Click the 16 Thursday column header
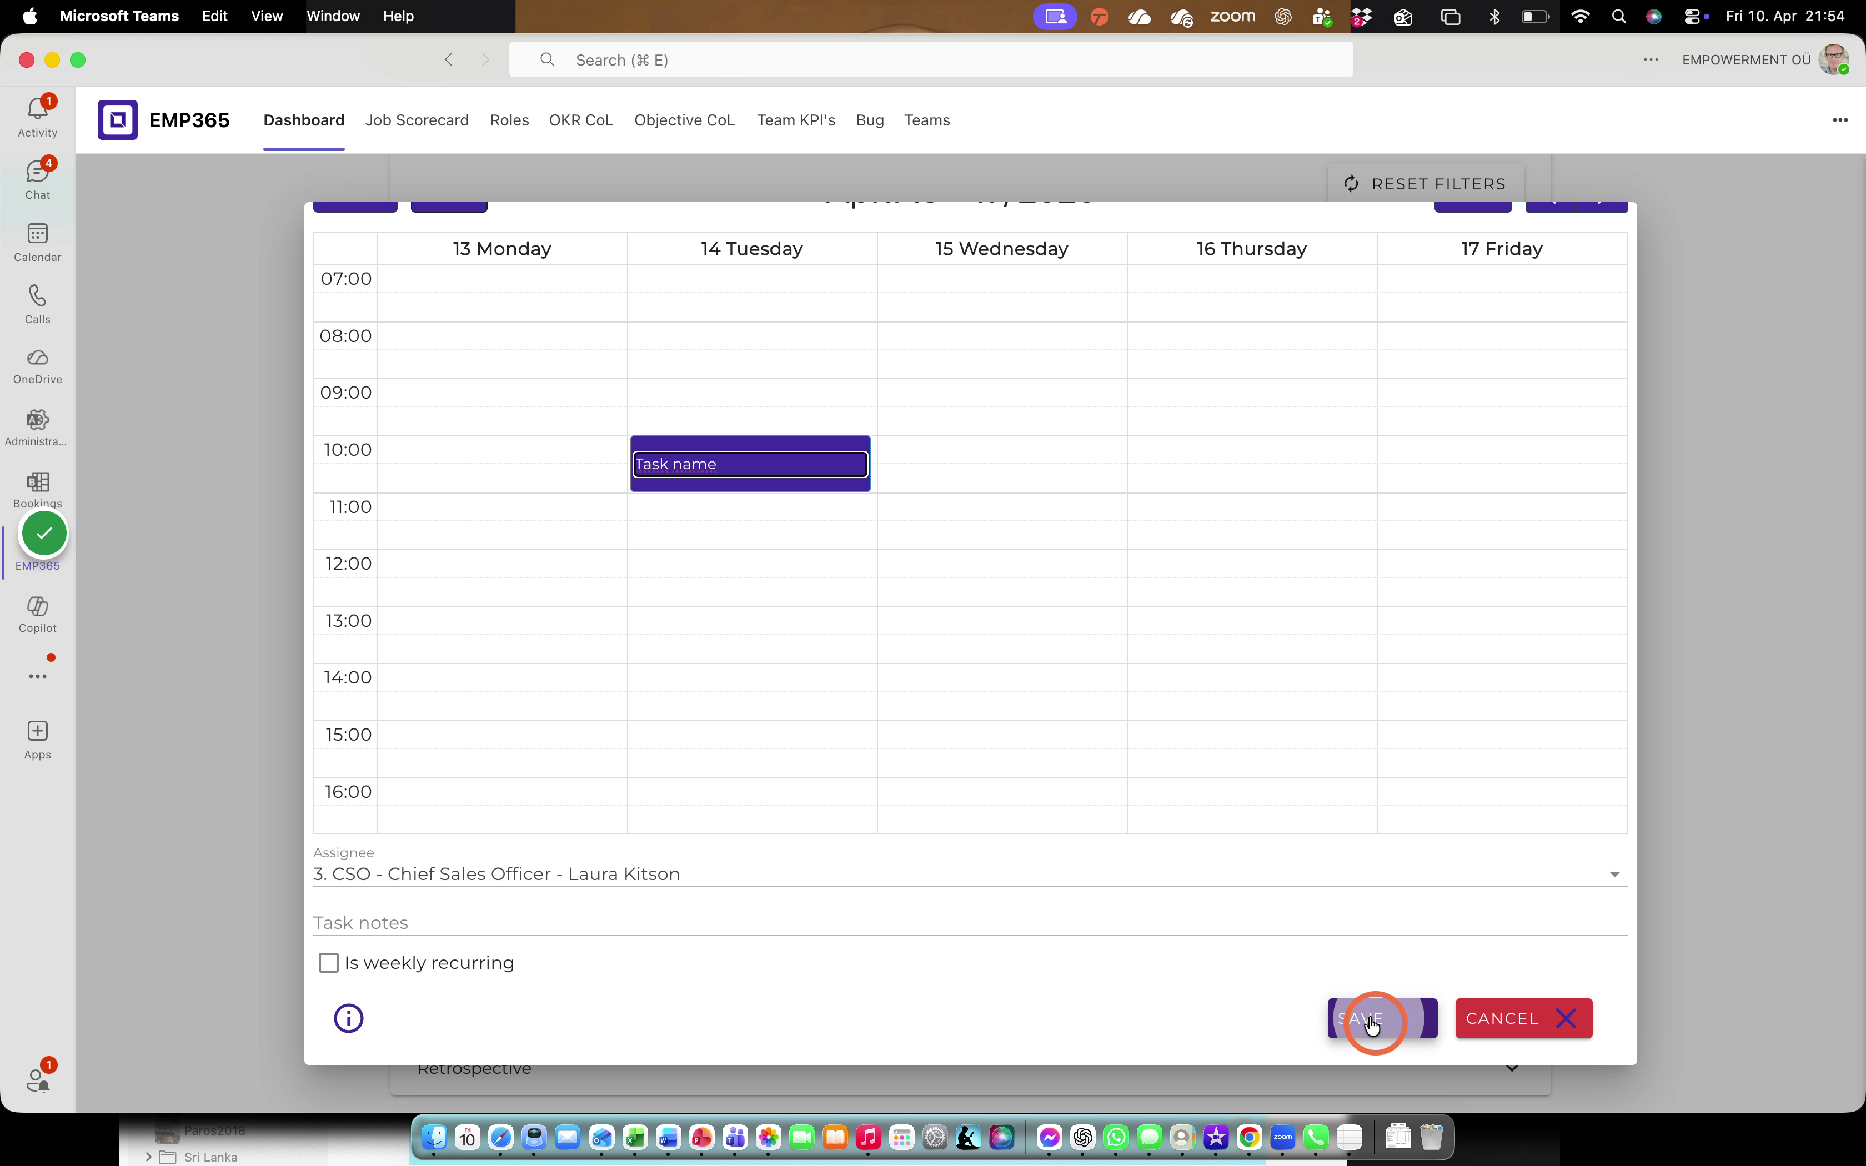1866x1166 pixels. tap(1251, 248)
